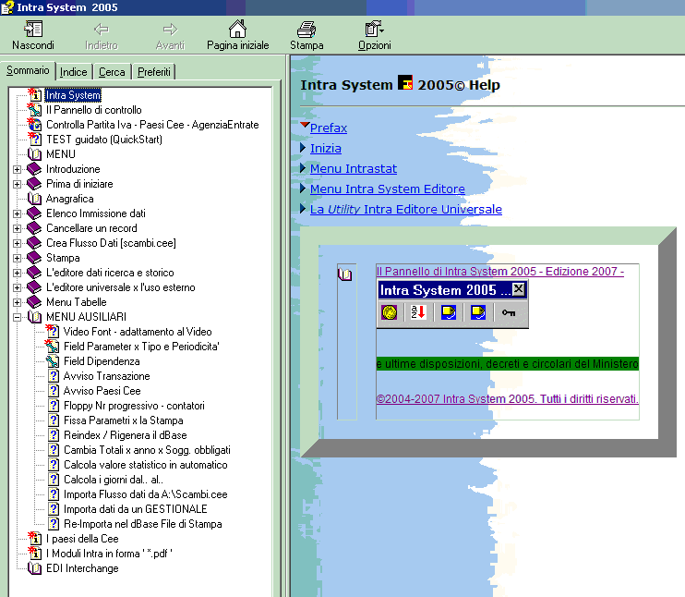685x597 pixels.
Task: Expand Crea Flusso Dati node
Action: [x=17, y=243]
